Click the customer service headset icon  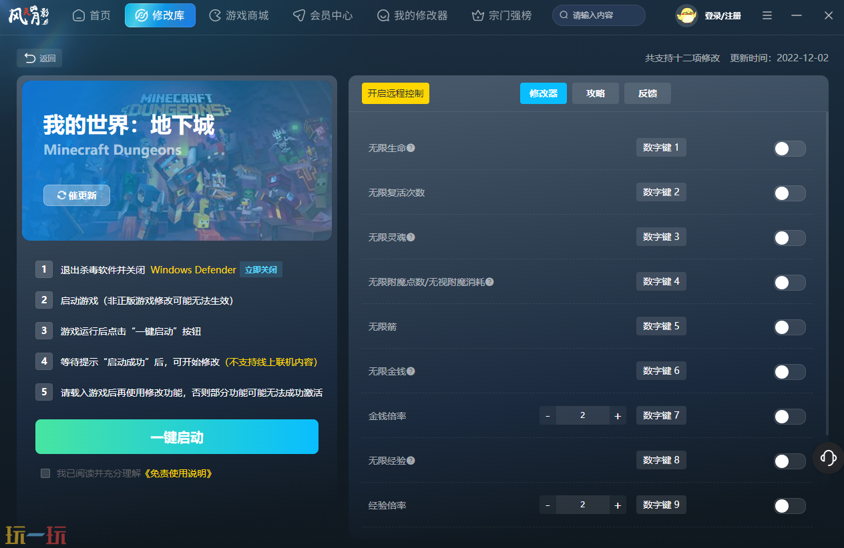828,457
